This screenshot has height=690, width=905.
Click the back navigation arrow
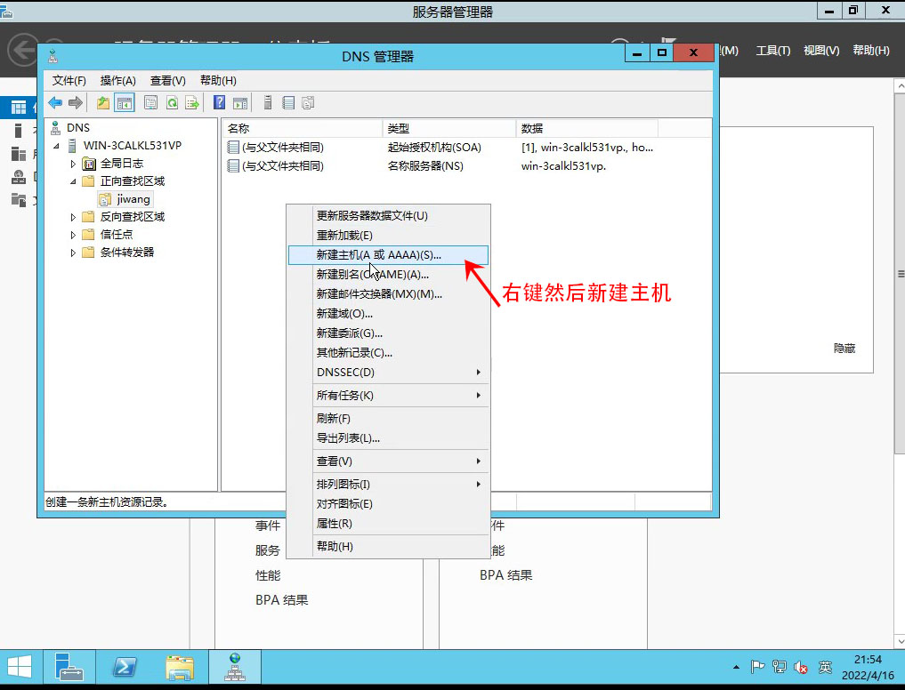[x=55, y=102]
